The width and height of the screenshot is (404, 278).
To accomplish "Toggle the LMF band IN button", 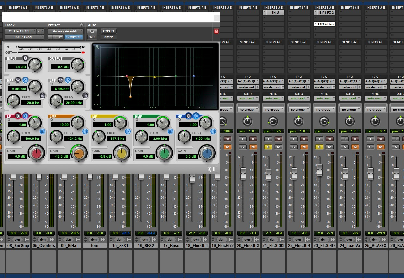I will [x=85, y=131].
